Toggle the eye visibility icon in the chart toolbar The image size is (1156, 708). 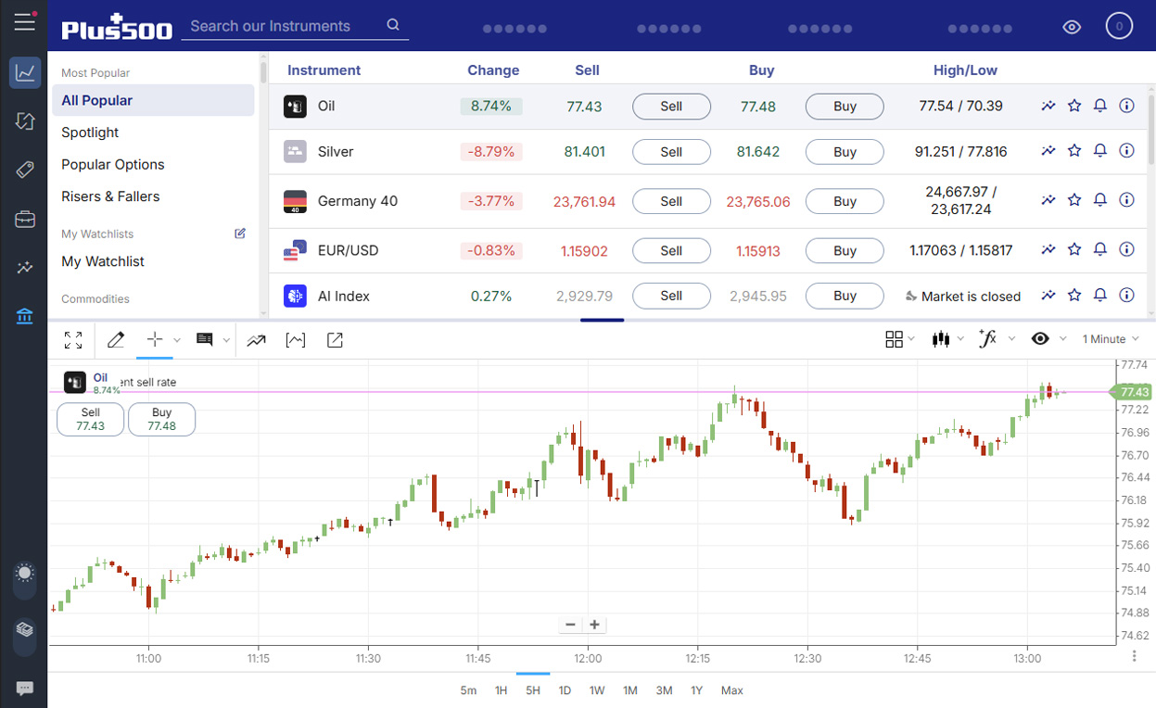[x=1040, y=339]
